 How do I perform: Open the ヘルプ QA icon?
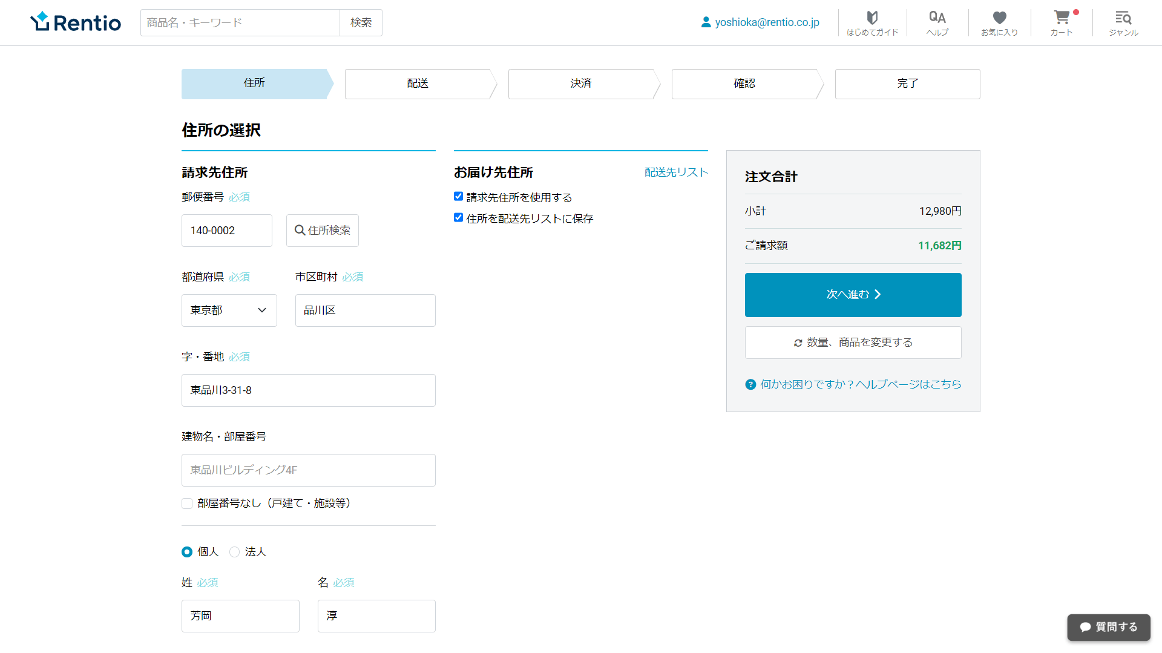937,23
